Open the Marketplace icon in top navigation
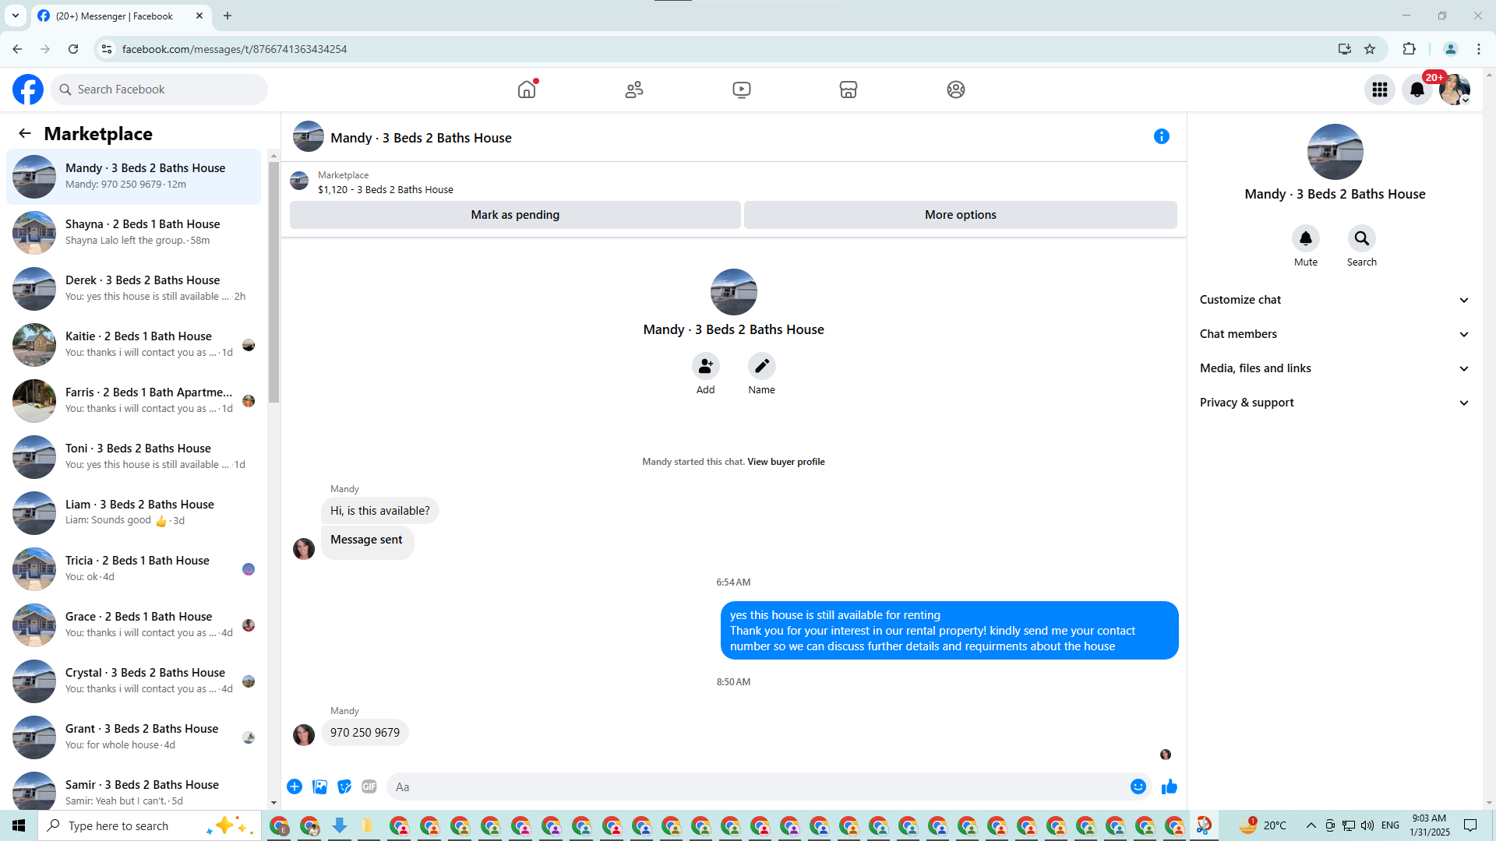The height and width of the screenshot is (841, 1496). [x=849, y=90]
